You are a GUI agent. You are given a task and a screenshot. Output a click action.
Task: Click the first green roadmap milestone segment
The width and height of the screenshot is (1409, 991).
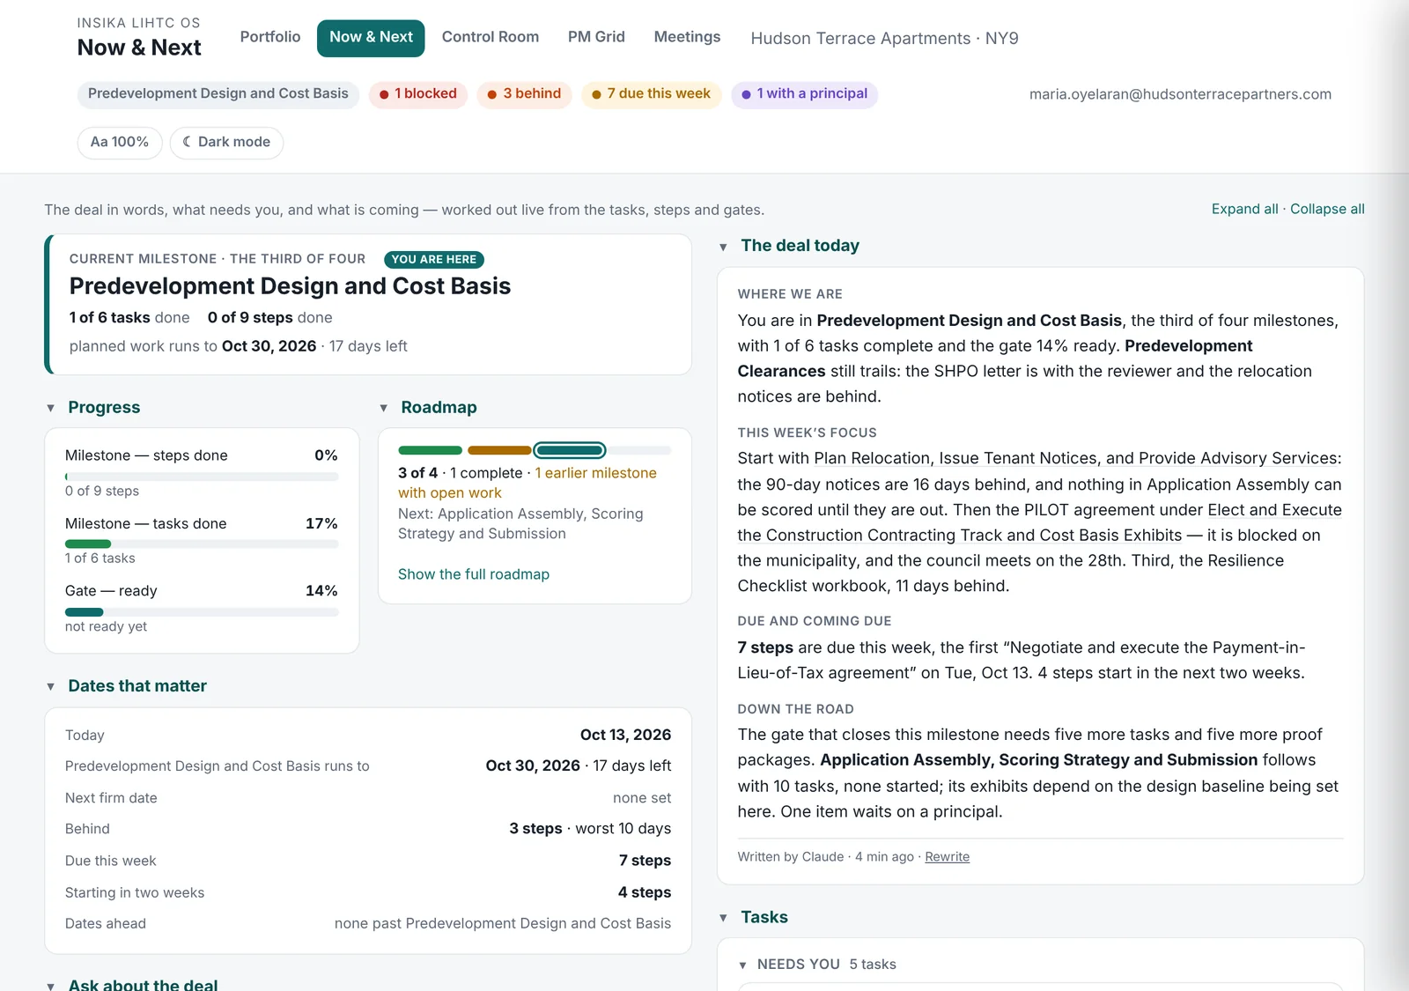click(430, 450)
